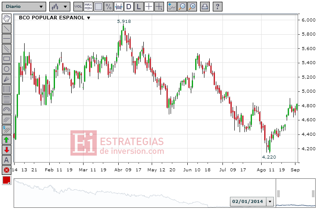
Task: Click the 5,400 price axis label
Action: 309,63
